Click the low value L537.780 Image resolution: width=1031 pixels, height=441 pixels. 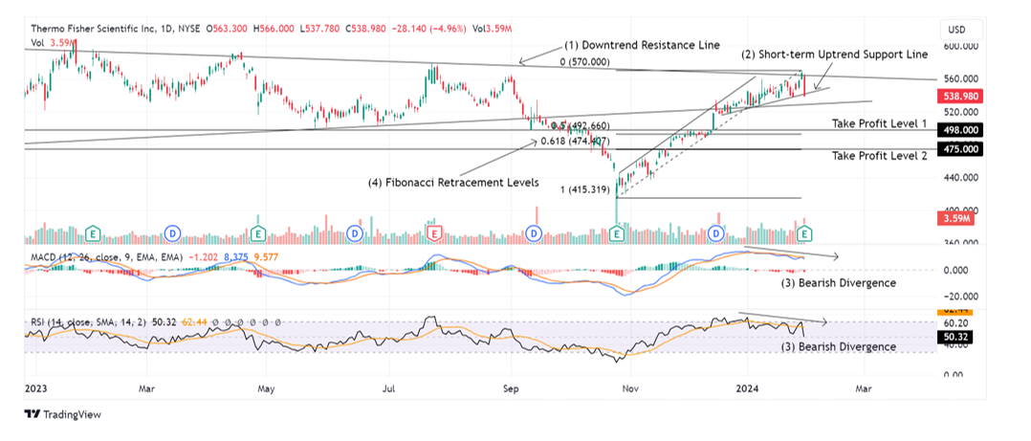click(319, 29)
